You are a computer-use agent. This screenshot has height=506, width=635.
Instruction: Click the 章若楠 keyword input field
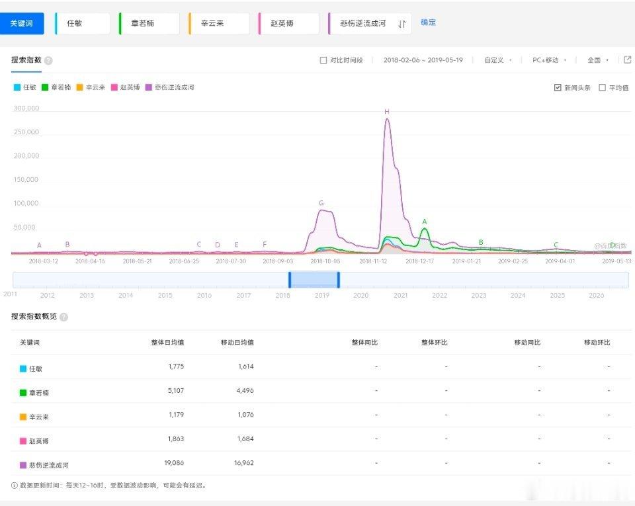149,23
